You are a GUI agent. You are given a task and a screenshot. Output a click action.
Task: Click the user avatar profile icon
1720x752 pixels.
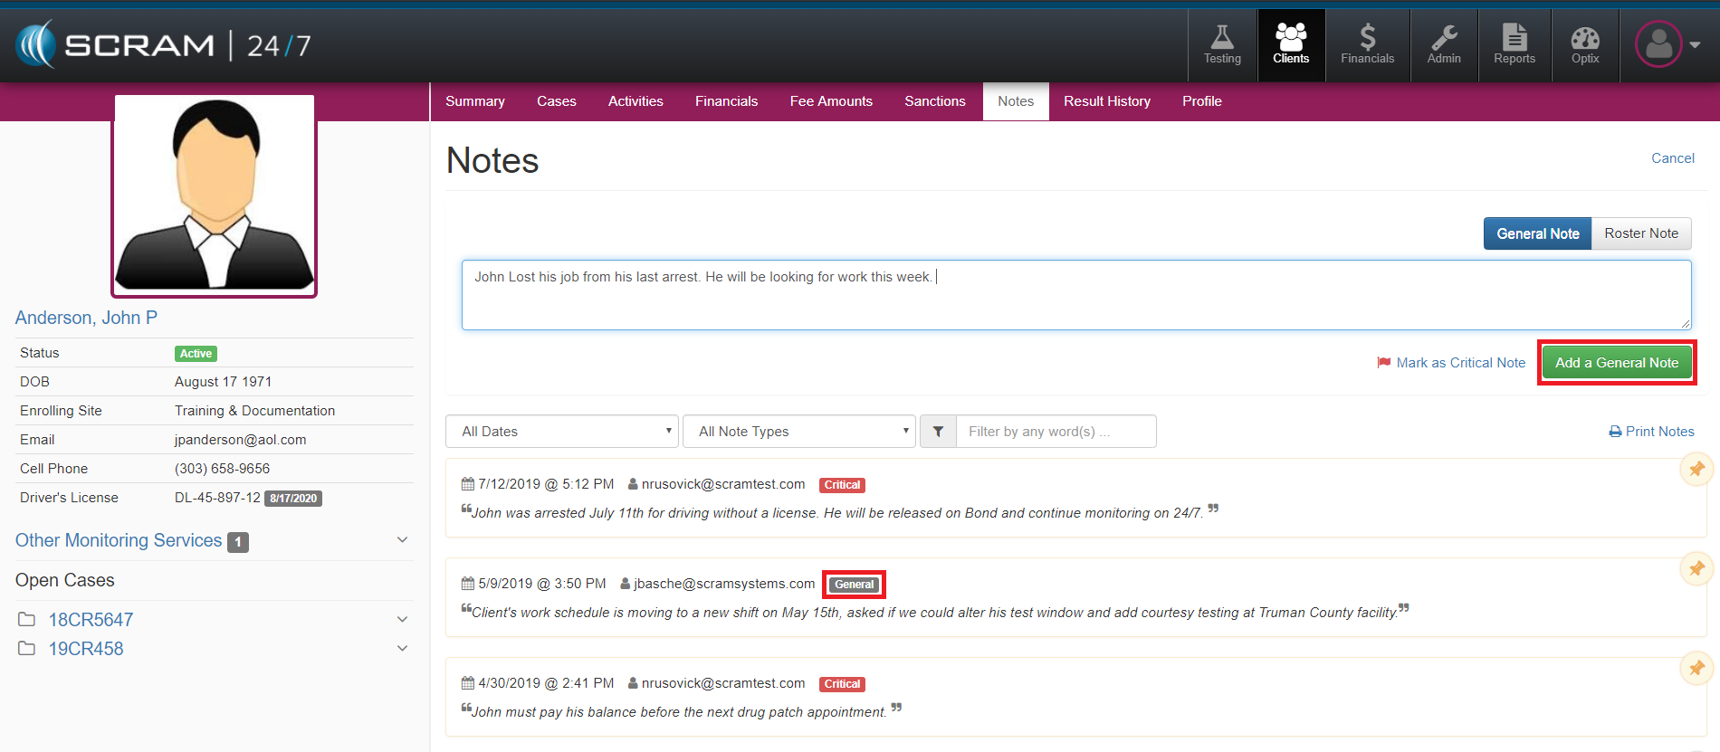coord(1658,44)
